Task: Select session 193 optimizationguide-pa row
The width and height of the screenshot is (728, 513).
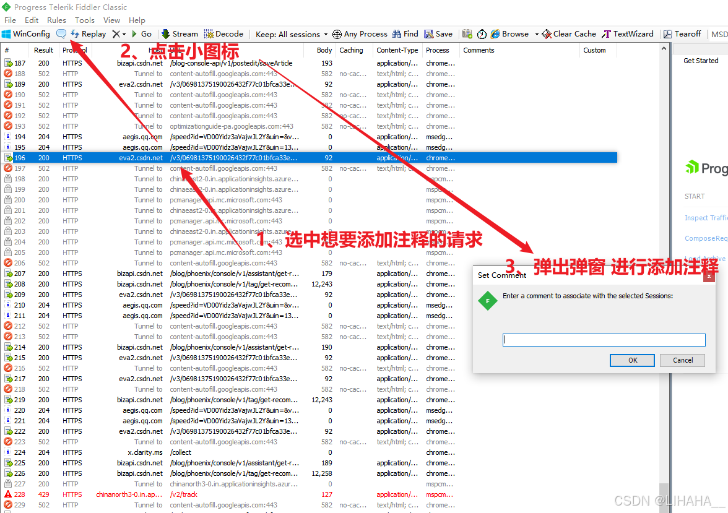Action: (310, 126)
